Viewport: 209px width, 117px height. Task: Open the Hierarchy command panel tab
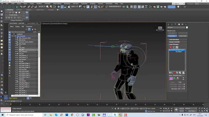[175, 24]
